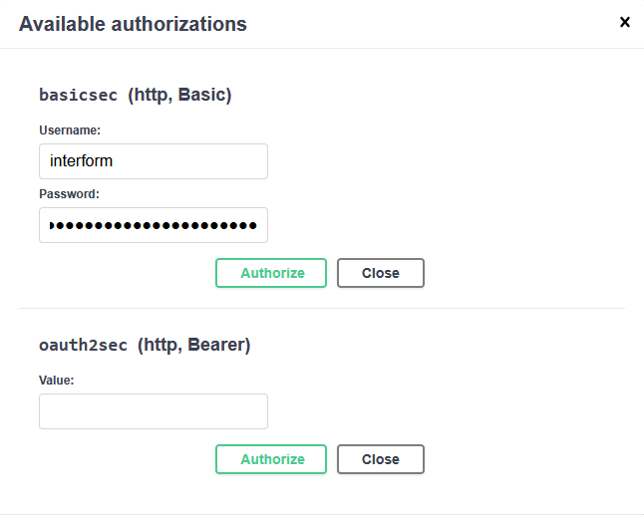Select the 'oauth2sec' scheme name text
644x515 pixels.
(84, 346)
